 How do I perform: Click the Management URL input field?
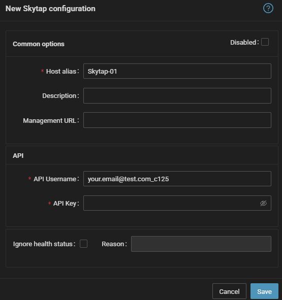click(x=177, y=120)
